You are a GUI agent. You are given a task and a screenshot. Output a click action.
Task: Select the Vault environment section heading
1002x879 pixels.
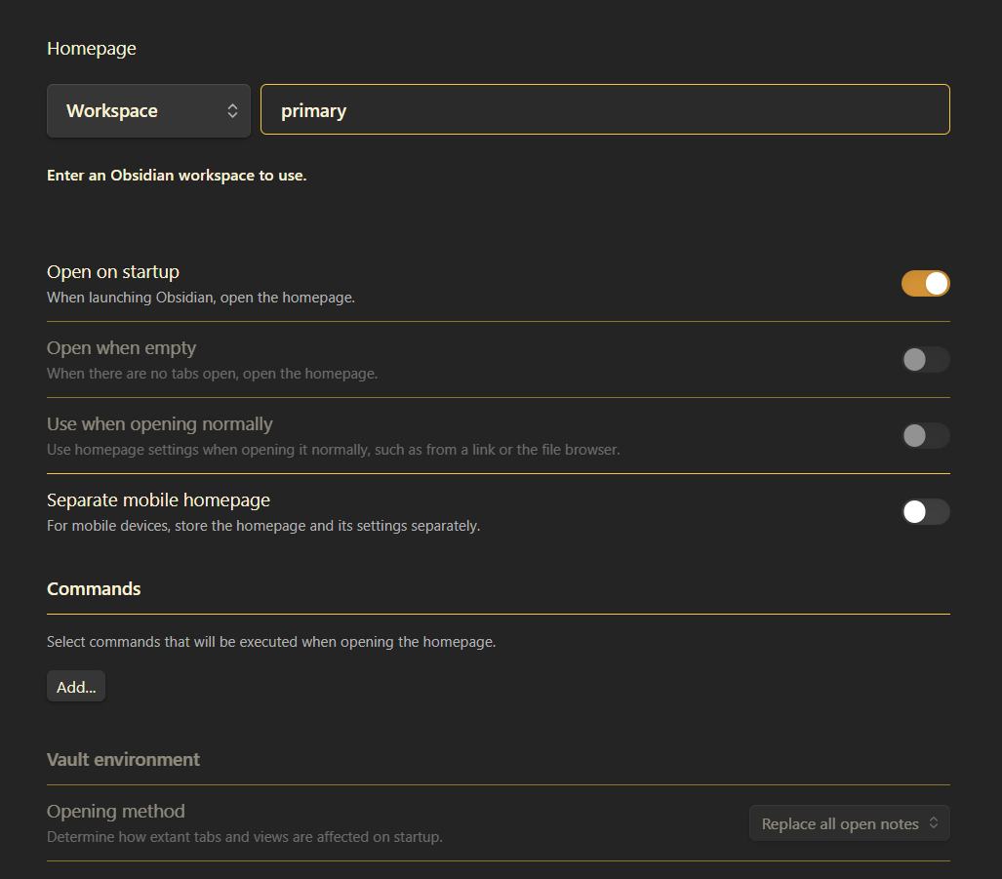pos(123,760)
